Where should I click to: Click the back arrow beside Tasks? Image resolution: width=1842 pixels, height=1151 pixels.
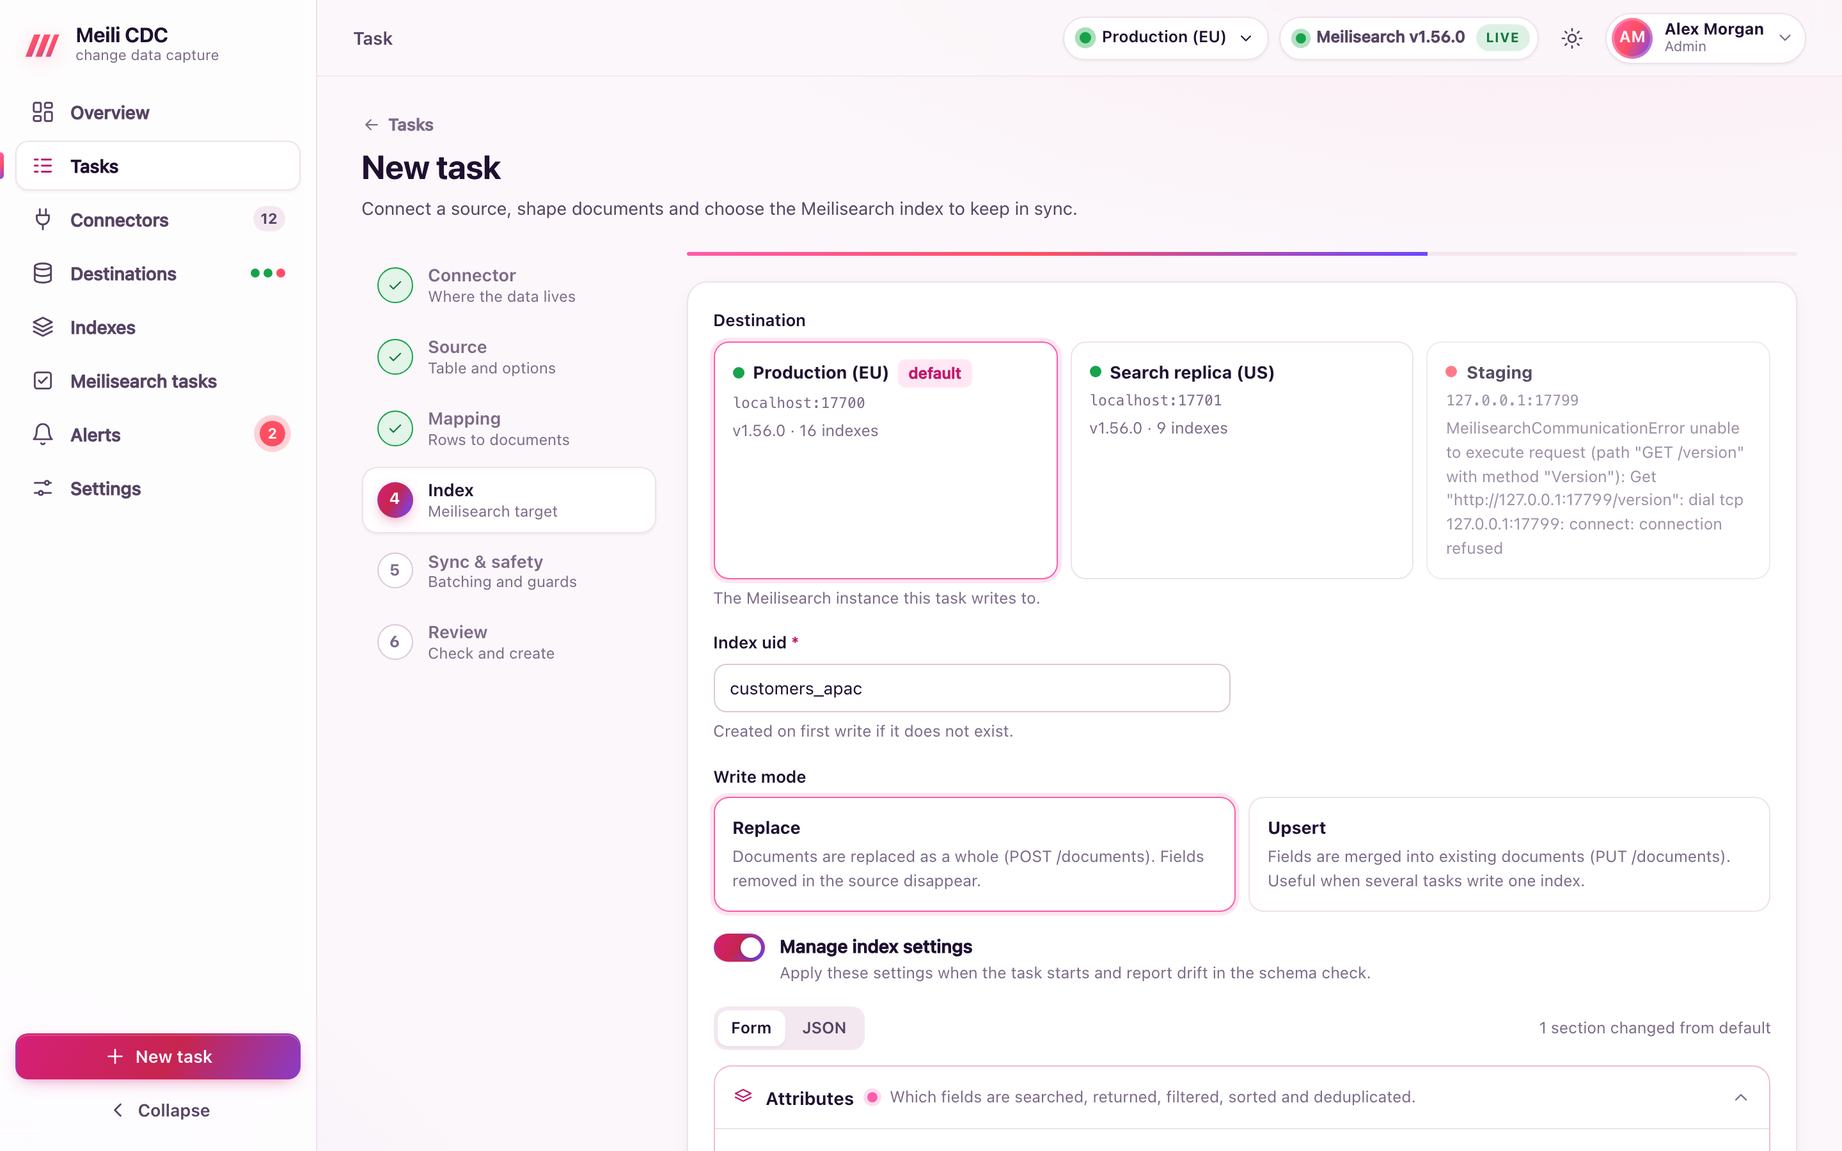372,125
